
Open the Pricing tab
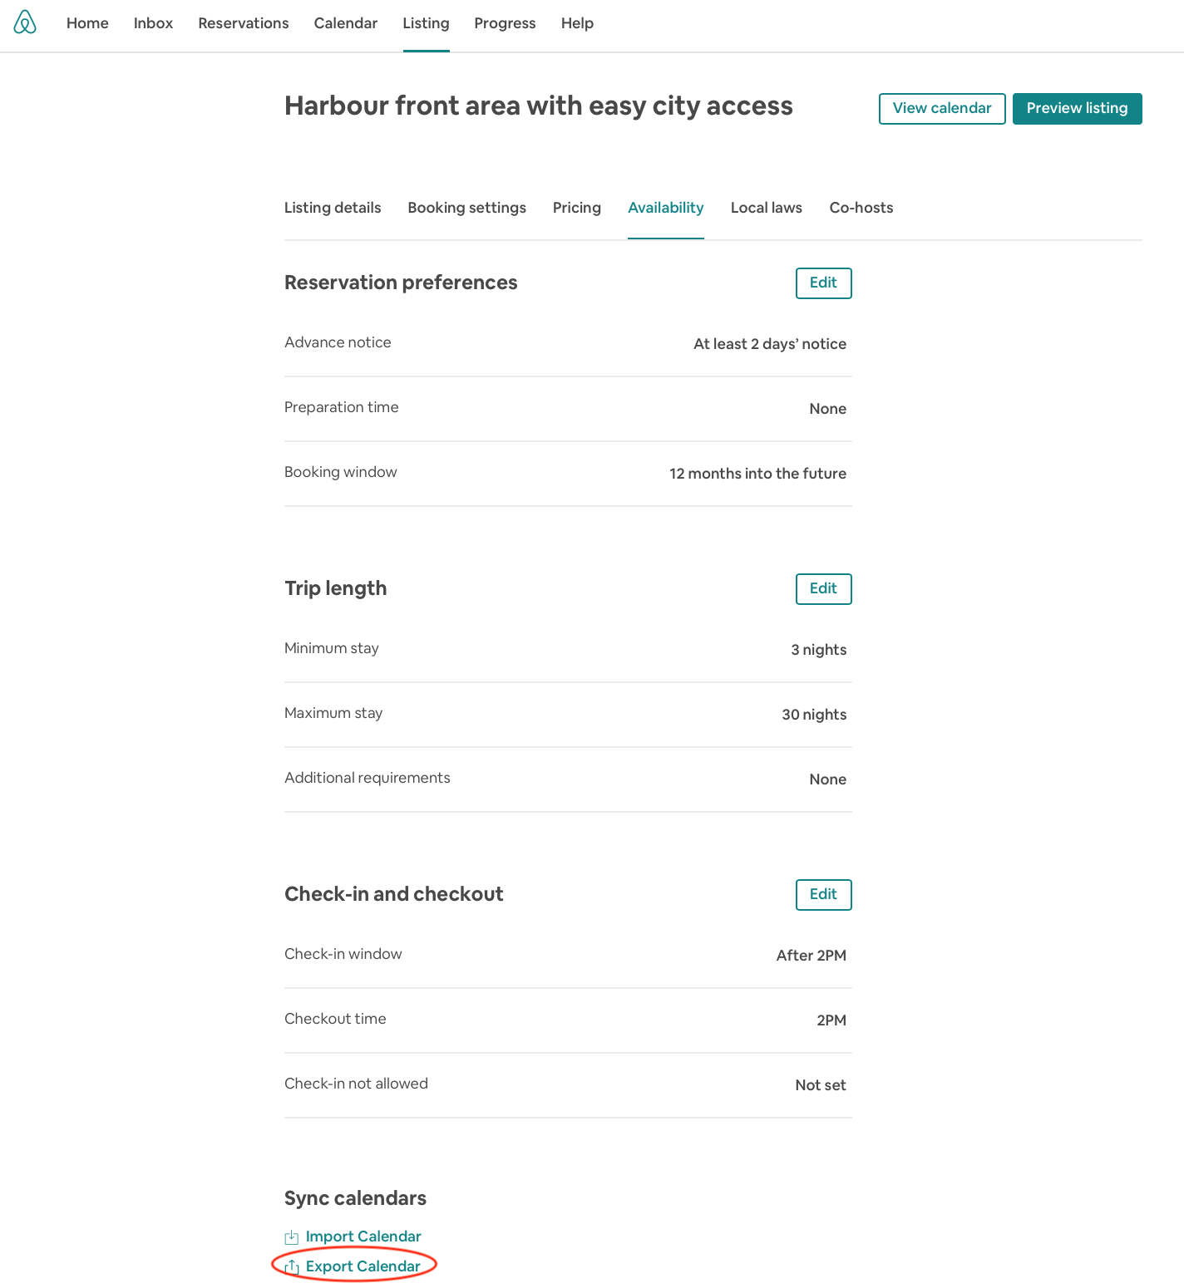pos(576,208)
